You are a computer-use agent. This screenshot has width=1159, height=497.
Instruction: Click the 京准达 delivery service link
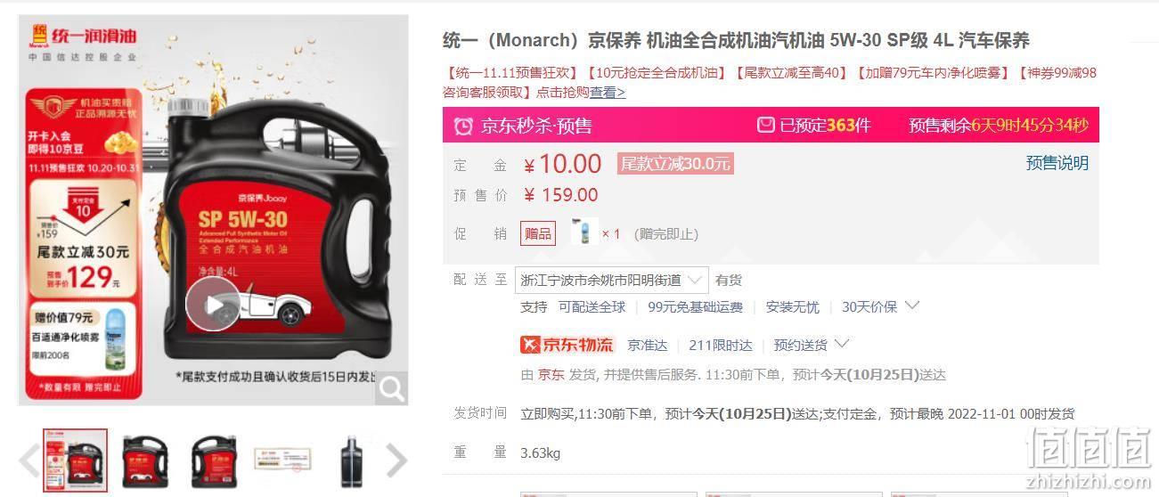coord(648,345)
